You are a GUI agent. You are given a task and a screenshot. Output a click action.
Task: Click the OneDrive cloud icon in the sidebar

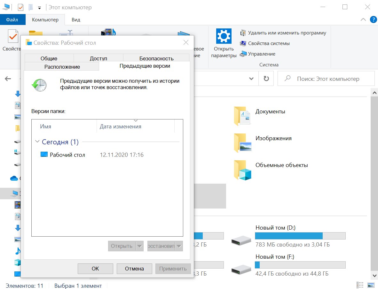pyautogui.click(x=14, y=178)
